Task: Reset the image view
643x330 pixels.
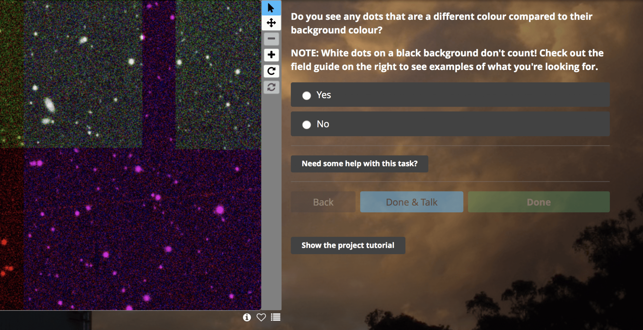Action: pos(271,87)
